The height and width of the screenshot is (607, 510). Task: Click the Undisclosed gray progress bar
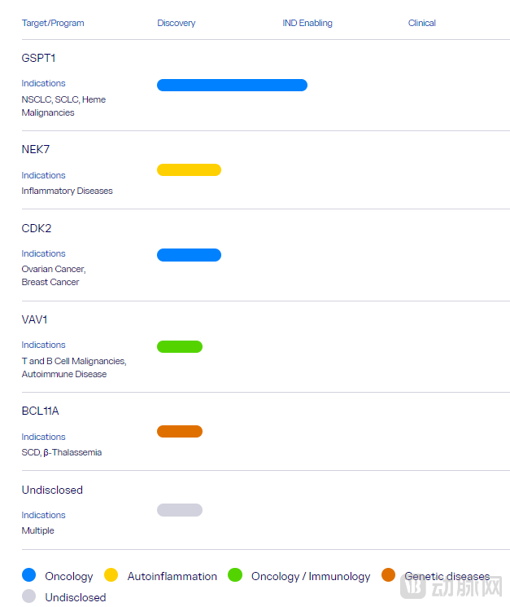[180, 510]
